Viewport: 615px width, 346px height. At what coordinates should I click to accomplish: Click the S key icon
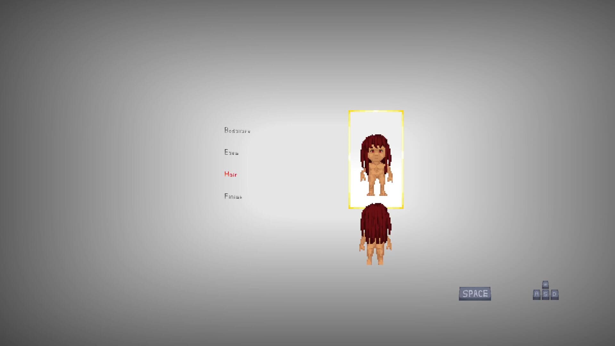[x=545, y=294]
